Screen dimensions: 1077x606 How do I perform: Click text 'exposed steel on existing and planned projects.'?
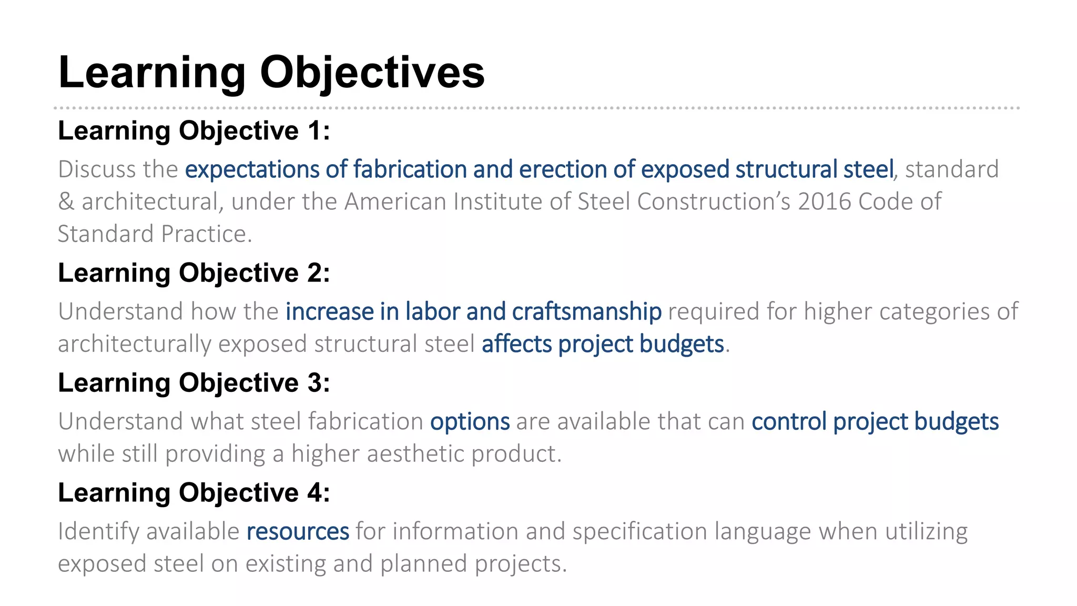[312, 564]
